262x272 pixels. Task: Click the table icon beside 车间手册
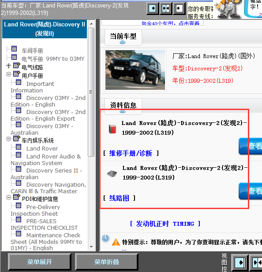click(14, 49)
